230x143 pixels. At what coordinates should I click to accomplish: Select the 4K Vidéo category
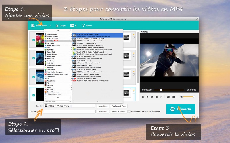(58, 41)
